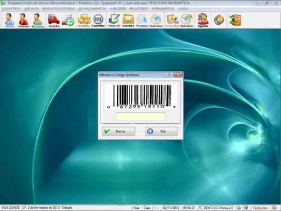
Task: Click the help button in barcode dialog title
Action: (x=169, y=75)
